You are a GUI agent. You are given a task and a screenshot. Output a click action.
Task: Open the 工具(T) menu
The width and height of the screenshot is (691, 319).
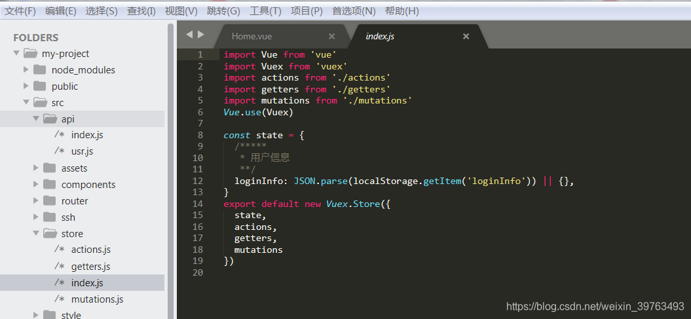tap(265, 11)
